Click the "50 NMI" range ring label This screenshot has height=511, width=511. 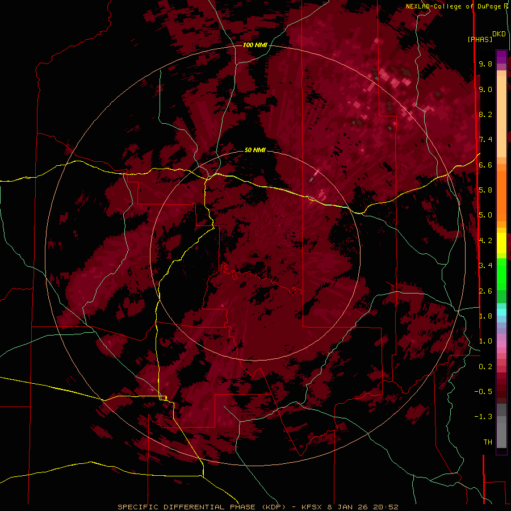[x=255, y=150]
